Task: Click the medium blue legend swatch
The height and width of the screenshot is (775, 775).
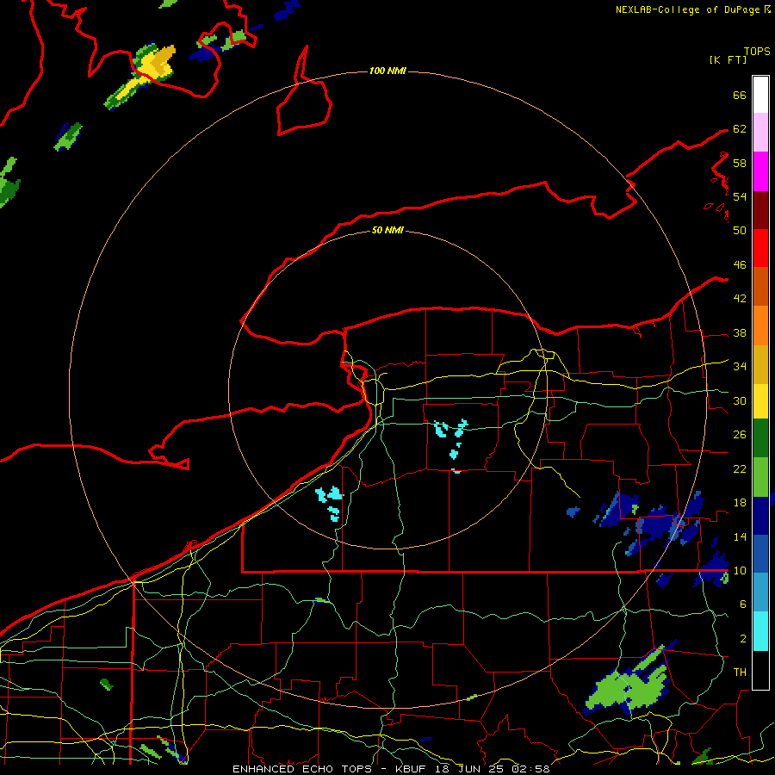Action: pos(760,555)
